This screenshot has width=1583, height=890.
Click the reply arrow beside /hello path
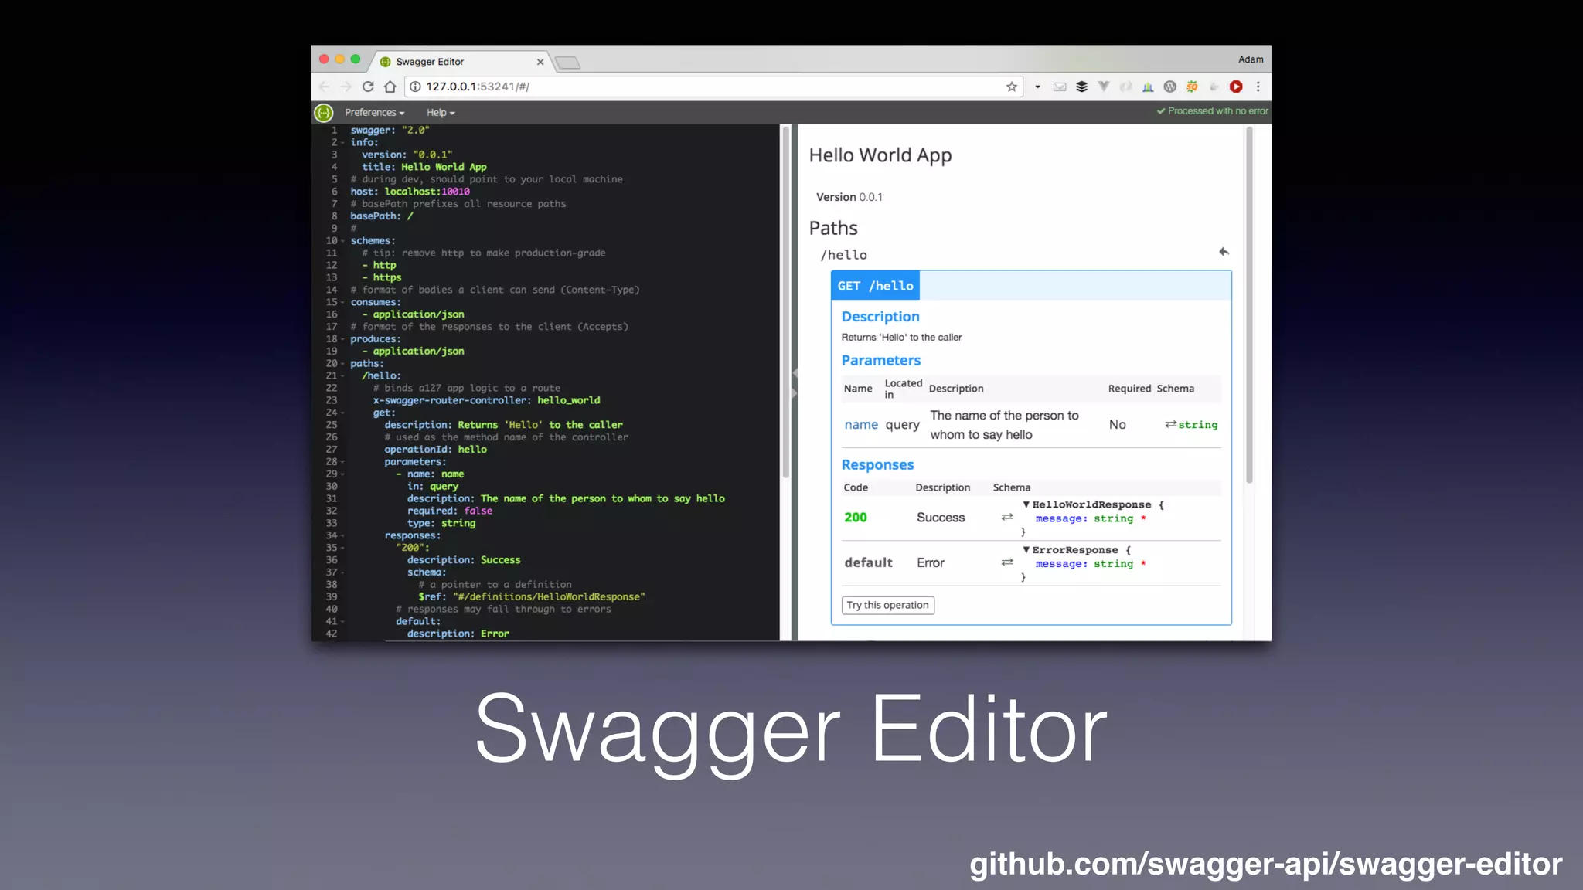pos(1224,252)
